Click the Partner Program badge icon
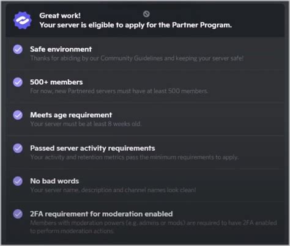 (23, 20)
